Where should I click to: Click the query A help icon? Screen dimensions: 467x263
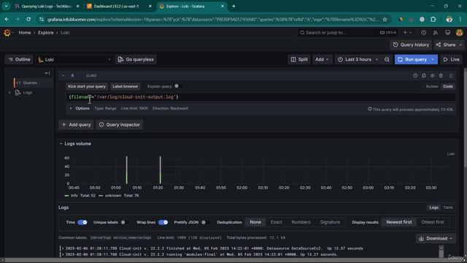pyautogui.click(x=415, y=75)
